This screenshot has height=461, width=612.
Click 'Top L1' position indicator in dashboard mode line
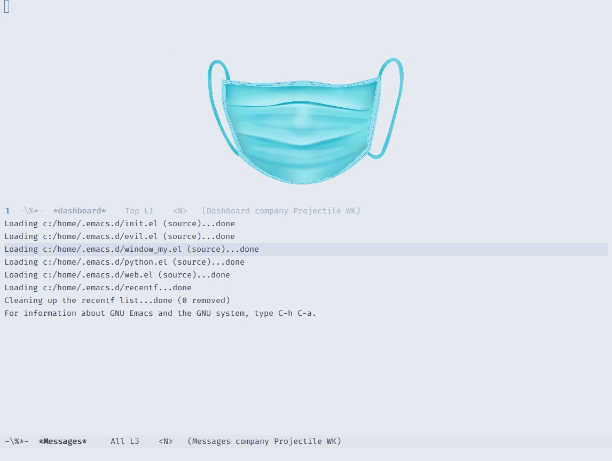[x=139, y=211]
